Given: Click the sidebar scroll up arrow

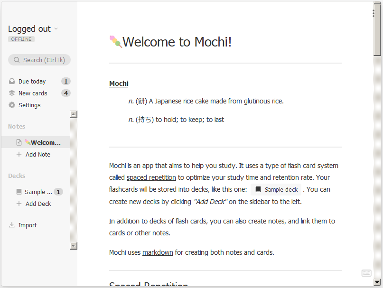Looking at the screenshot, I should (74, 114).
